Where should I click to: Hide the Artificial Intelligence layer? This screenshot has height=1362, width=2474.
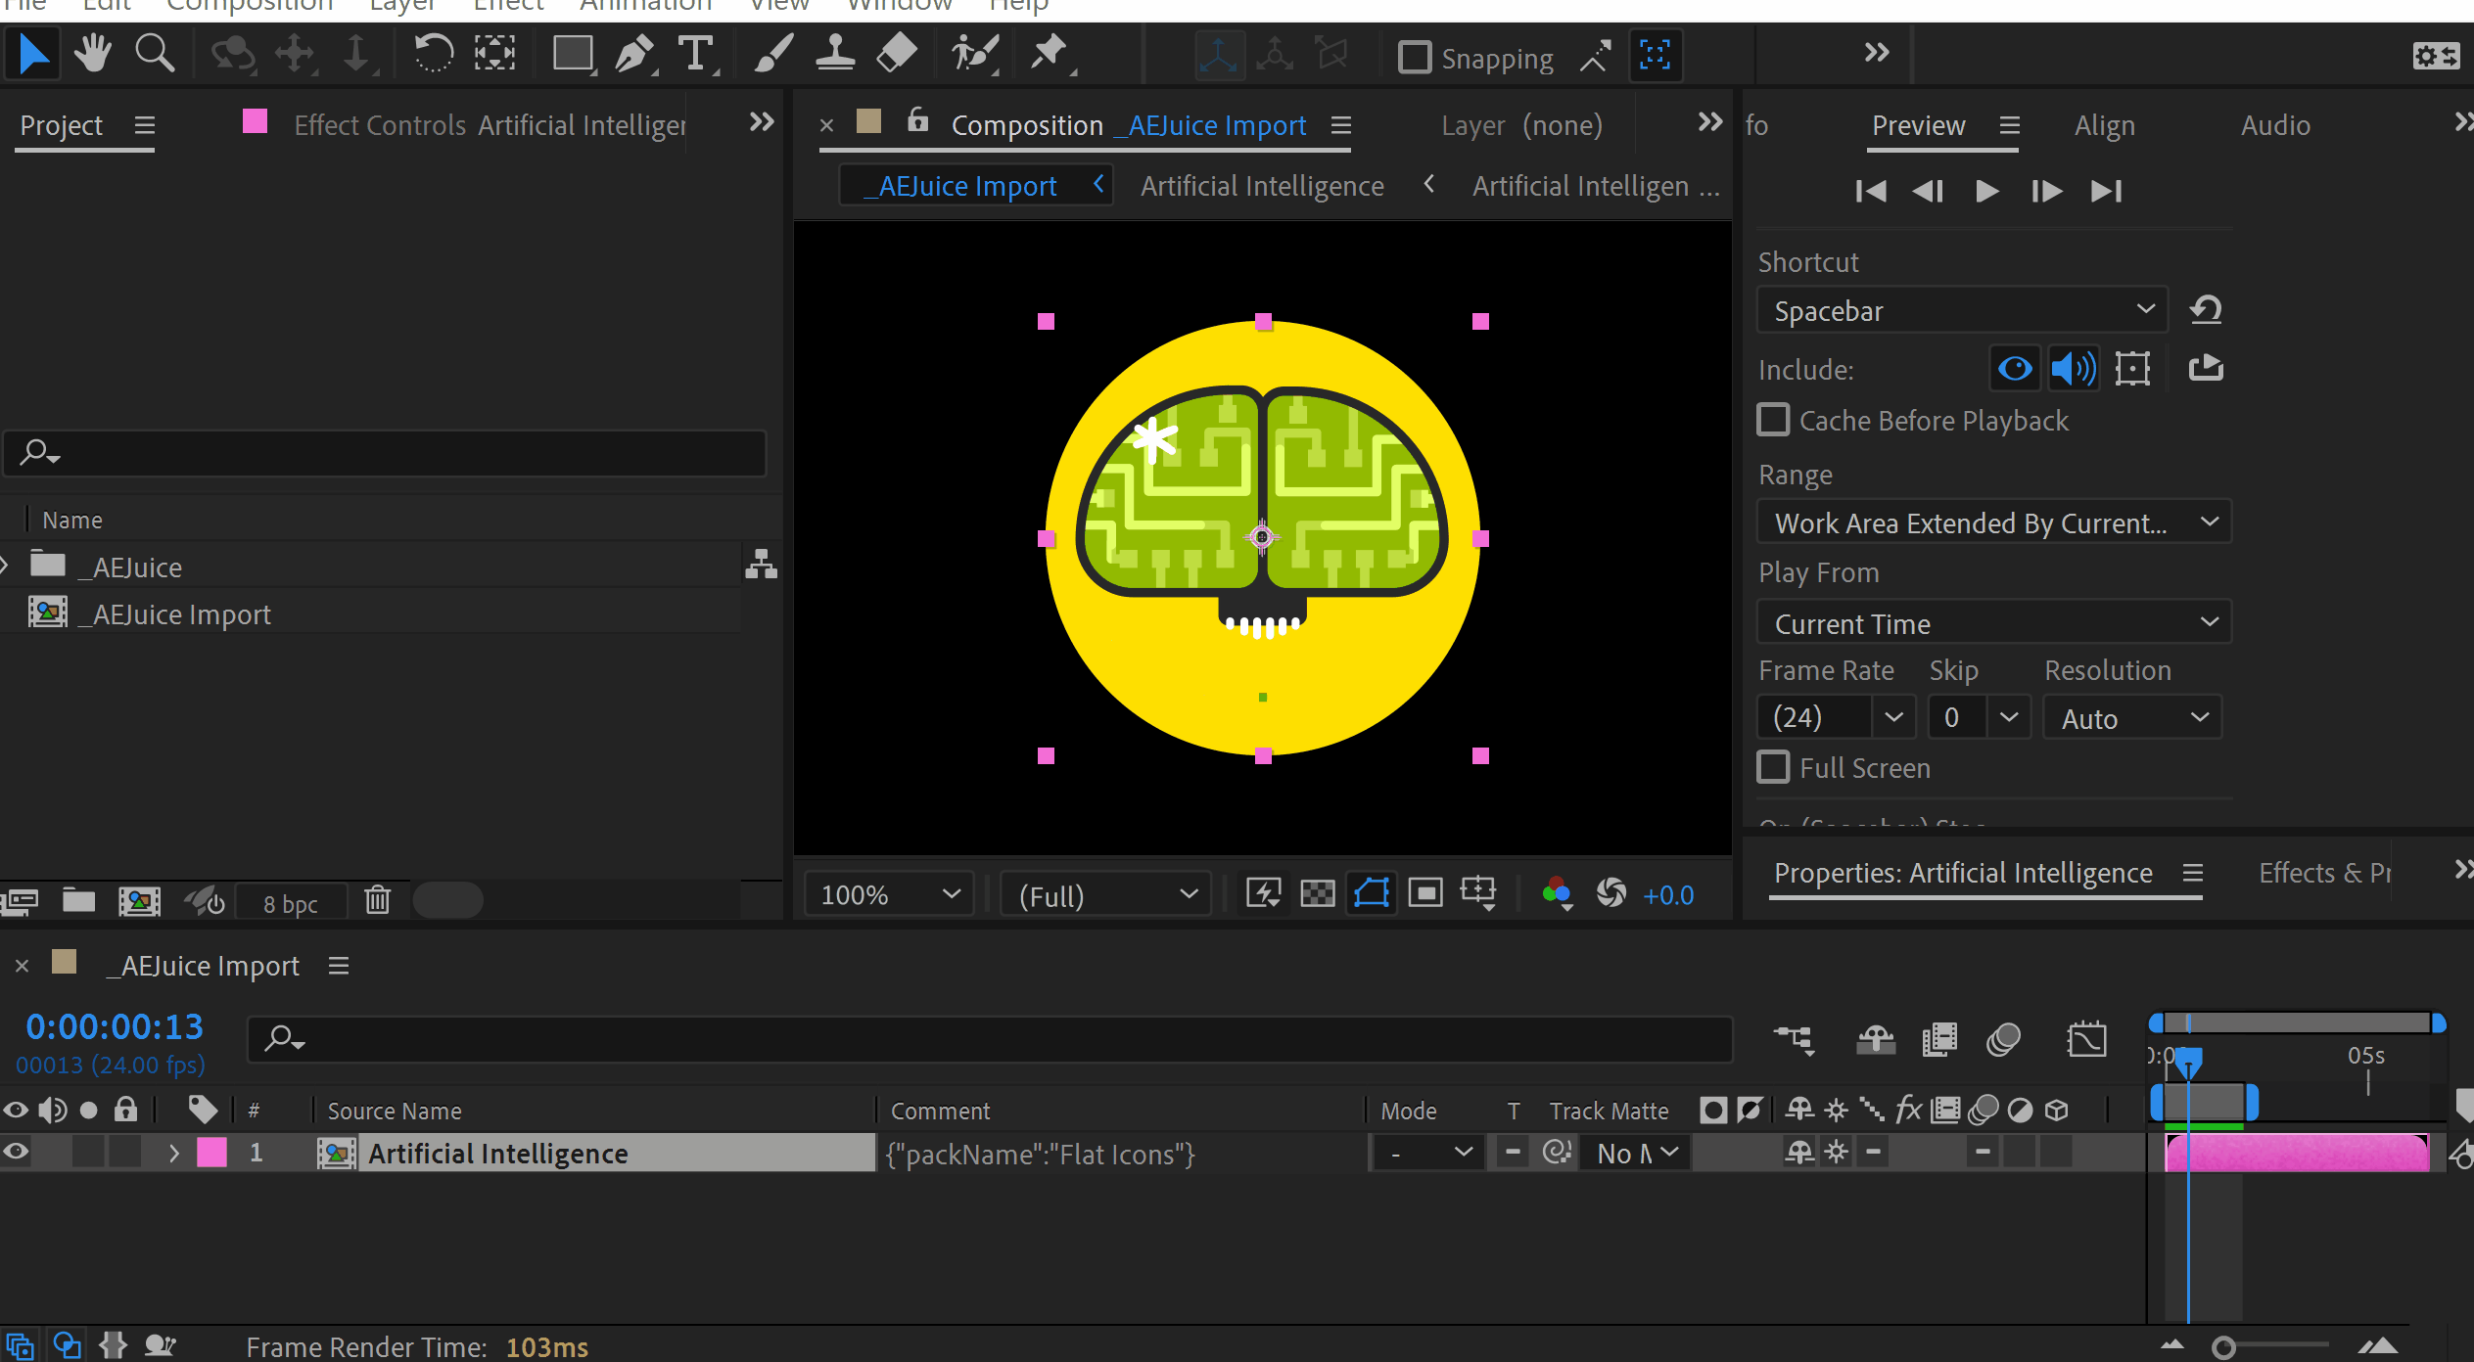point(15,1152)
